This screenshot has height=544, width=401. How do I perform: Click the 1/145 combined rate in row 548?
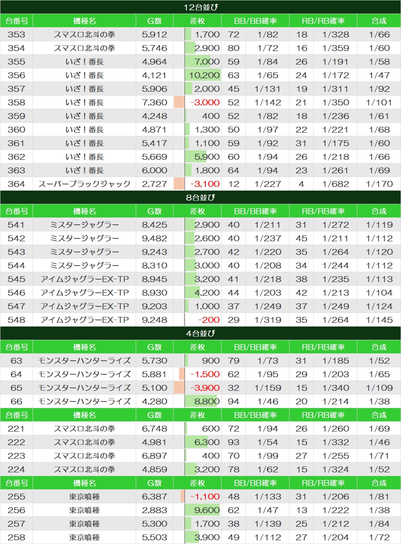pyautogui.click(x=379, y=320)
